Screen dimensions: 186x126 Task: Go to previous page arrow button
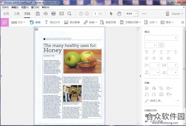(x=81, y=14)
